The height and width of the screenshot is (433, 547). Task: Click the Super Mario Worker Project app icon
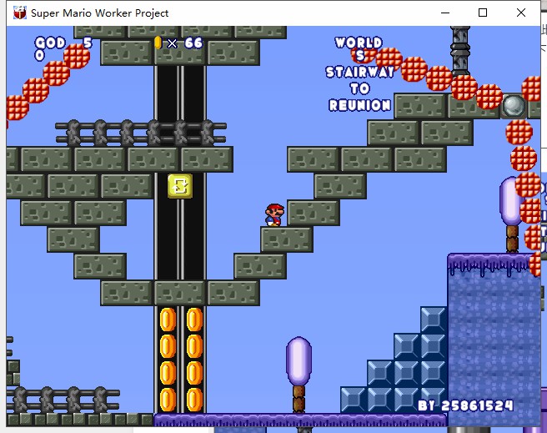coord(19,13)
